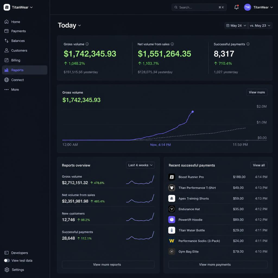Image resolution: width=278 pixels, height=278 pixels.
Task: Click the Titan Performance T-Shirt product icon
Action: pos(172,188)
